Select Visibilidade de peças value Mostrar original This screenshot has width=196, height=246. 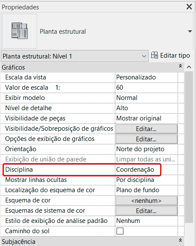click(x=146, y=118)
